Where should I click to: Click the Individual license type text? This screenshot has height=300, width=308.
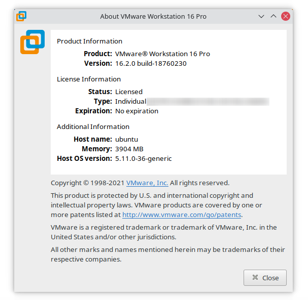tap(130, 102)
